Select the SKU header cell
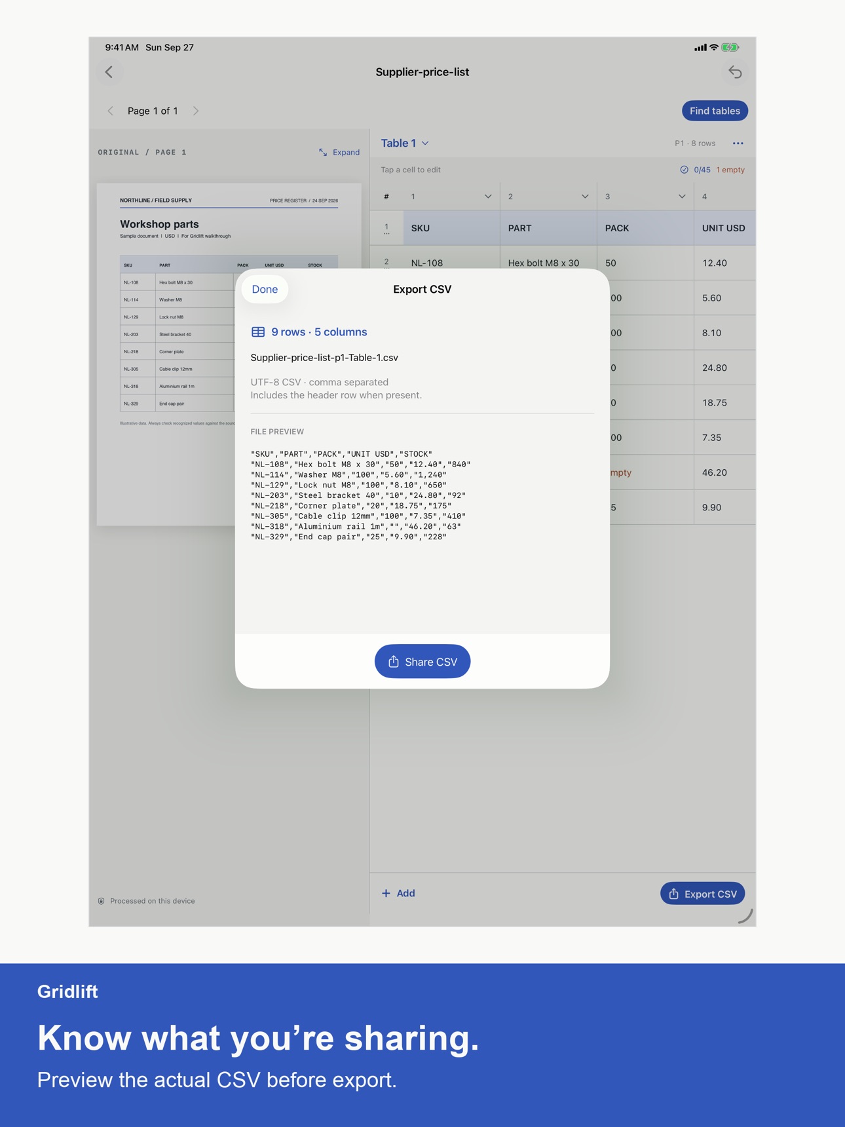 [451, 228]
